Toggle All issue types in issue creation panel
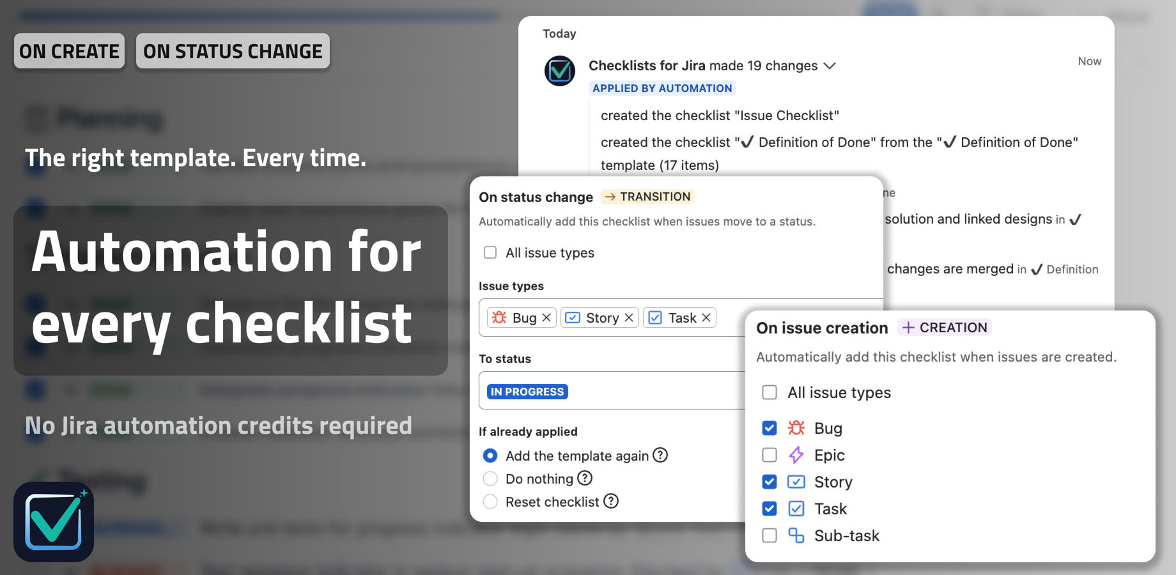Viewport: 1176px width, 575px height. point(770,392)
